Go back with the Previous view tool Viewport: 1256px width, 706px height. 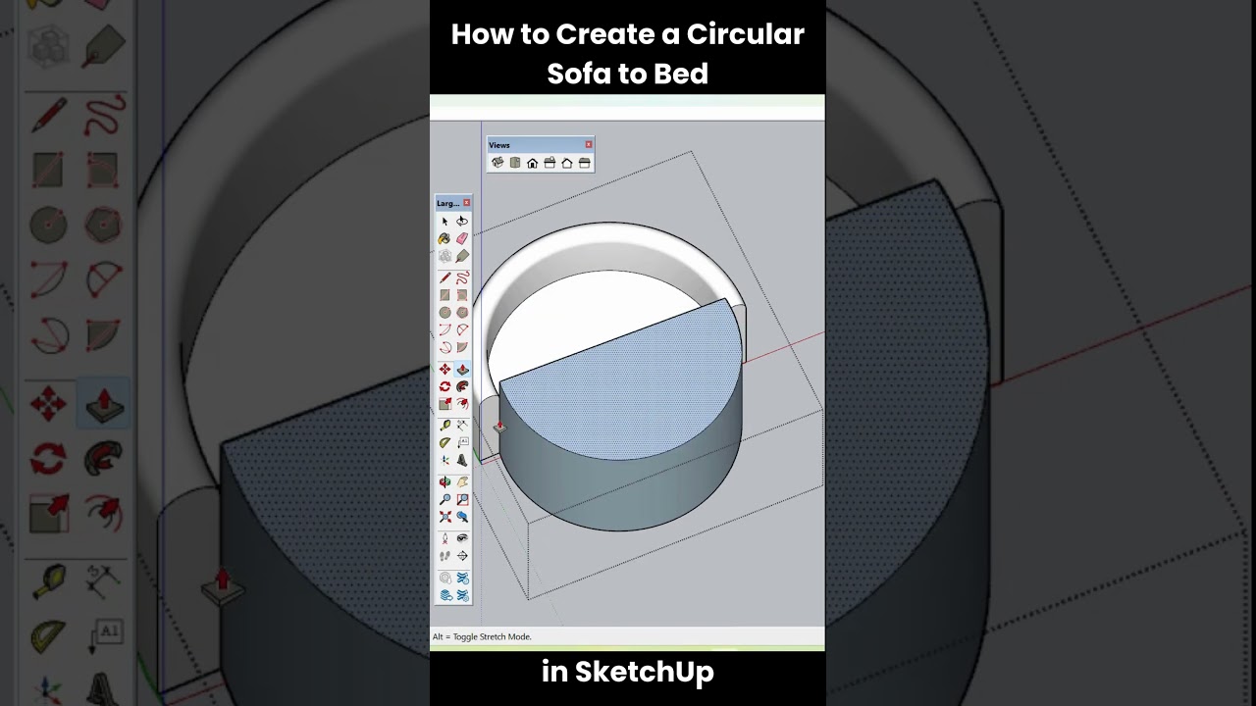pos(462,517)
